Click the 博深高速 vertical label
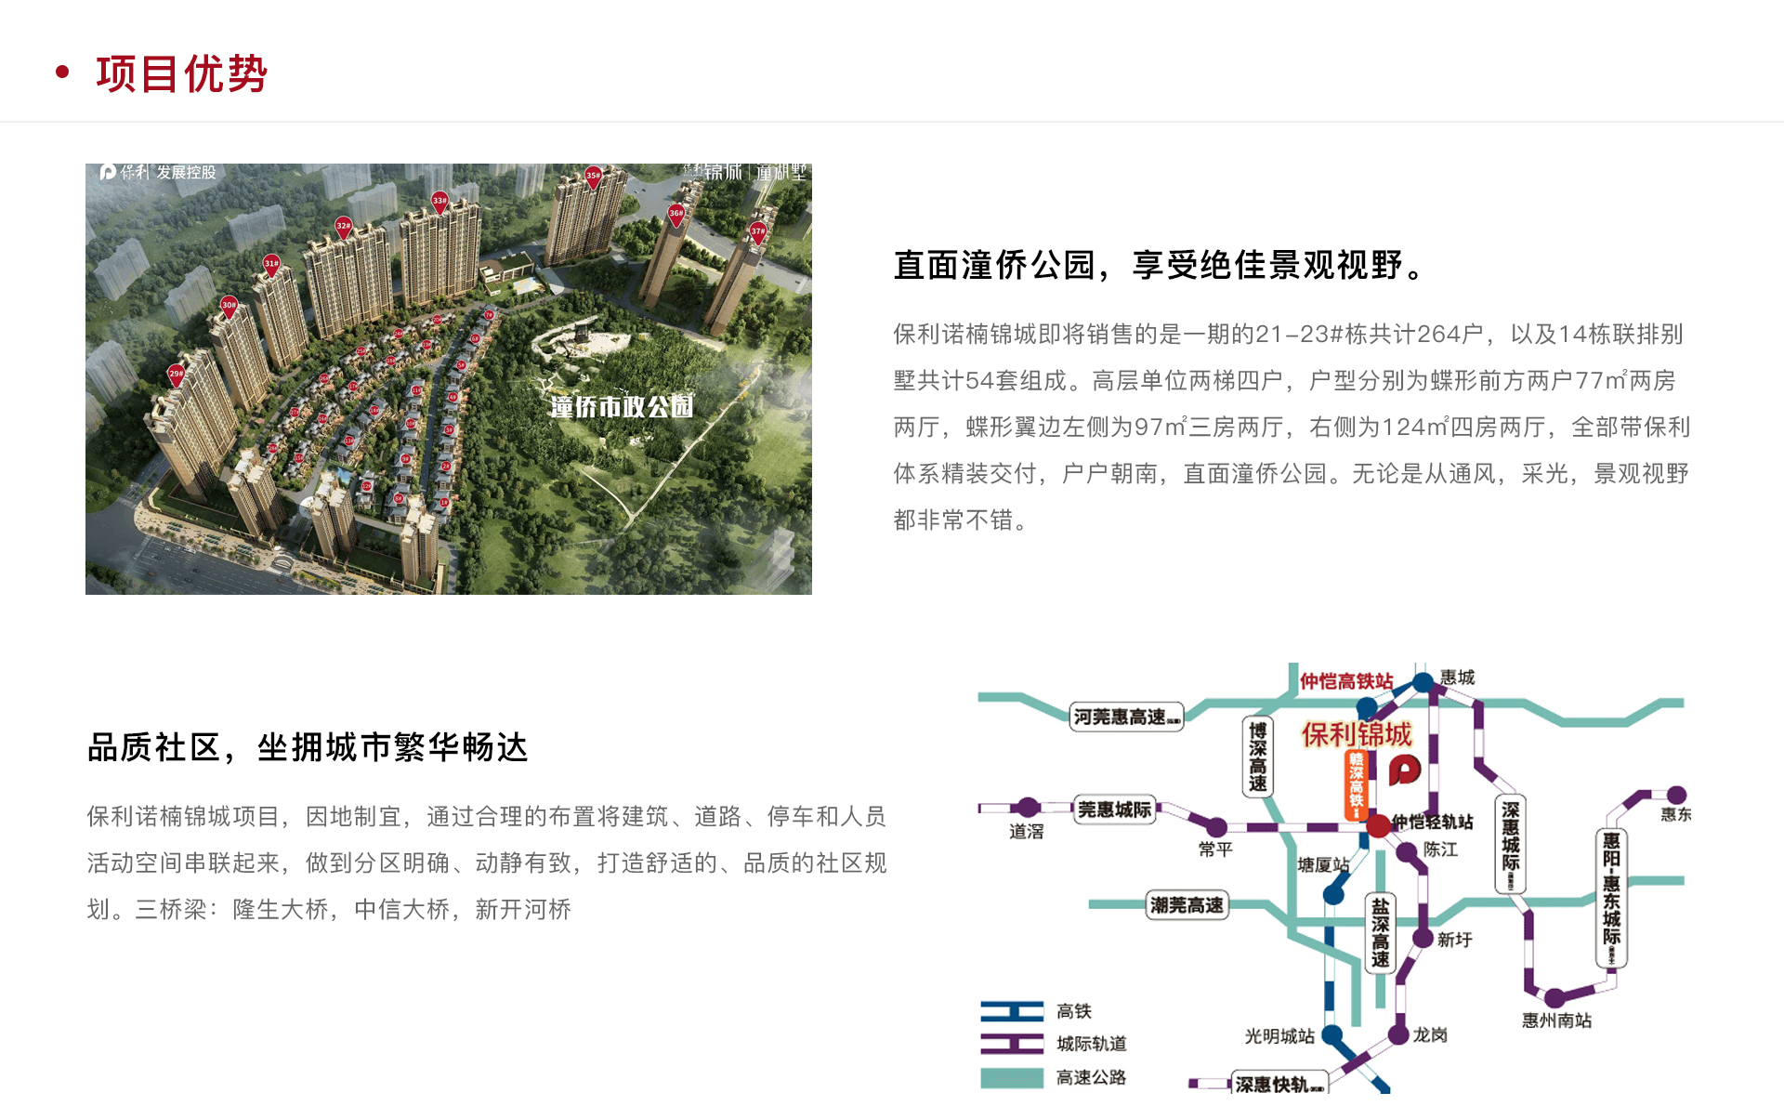The width and height of the screenshot is (1784, 1119). (1257, 757)
